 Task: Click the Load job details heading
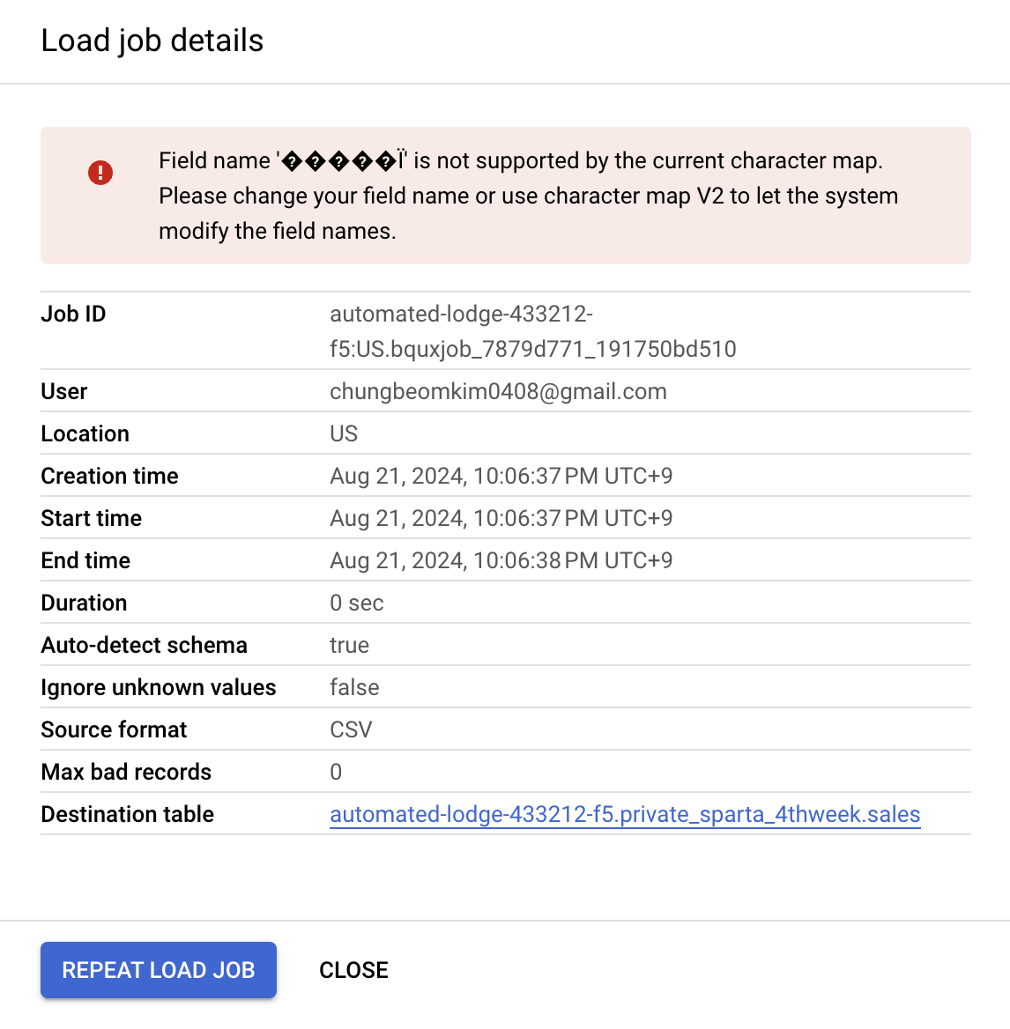tap(152, 41)
